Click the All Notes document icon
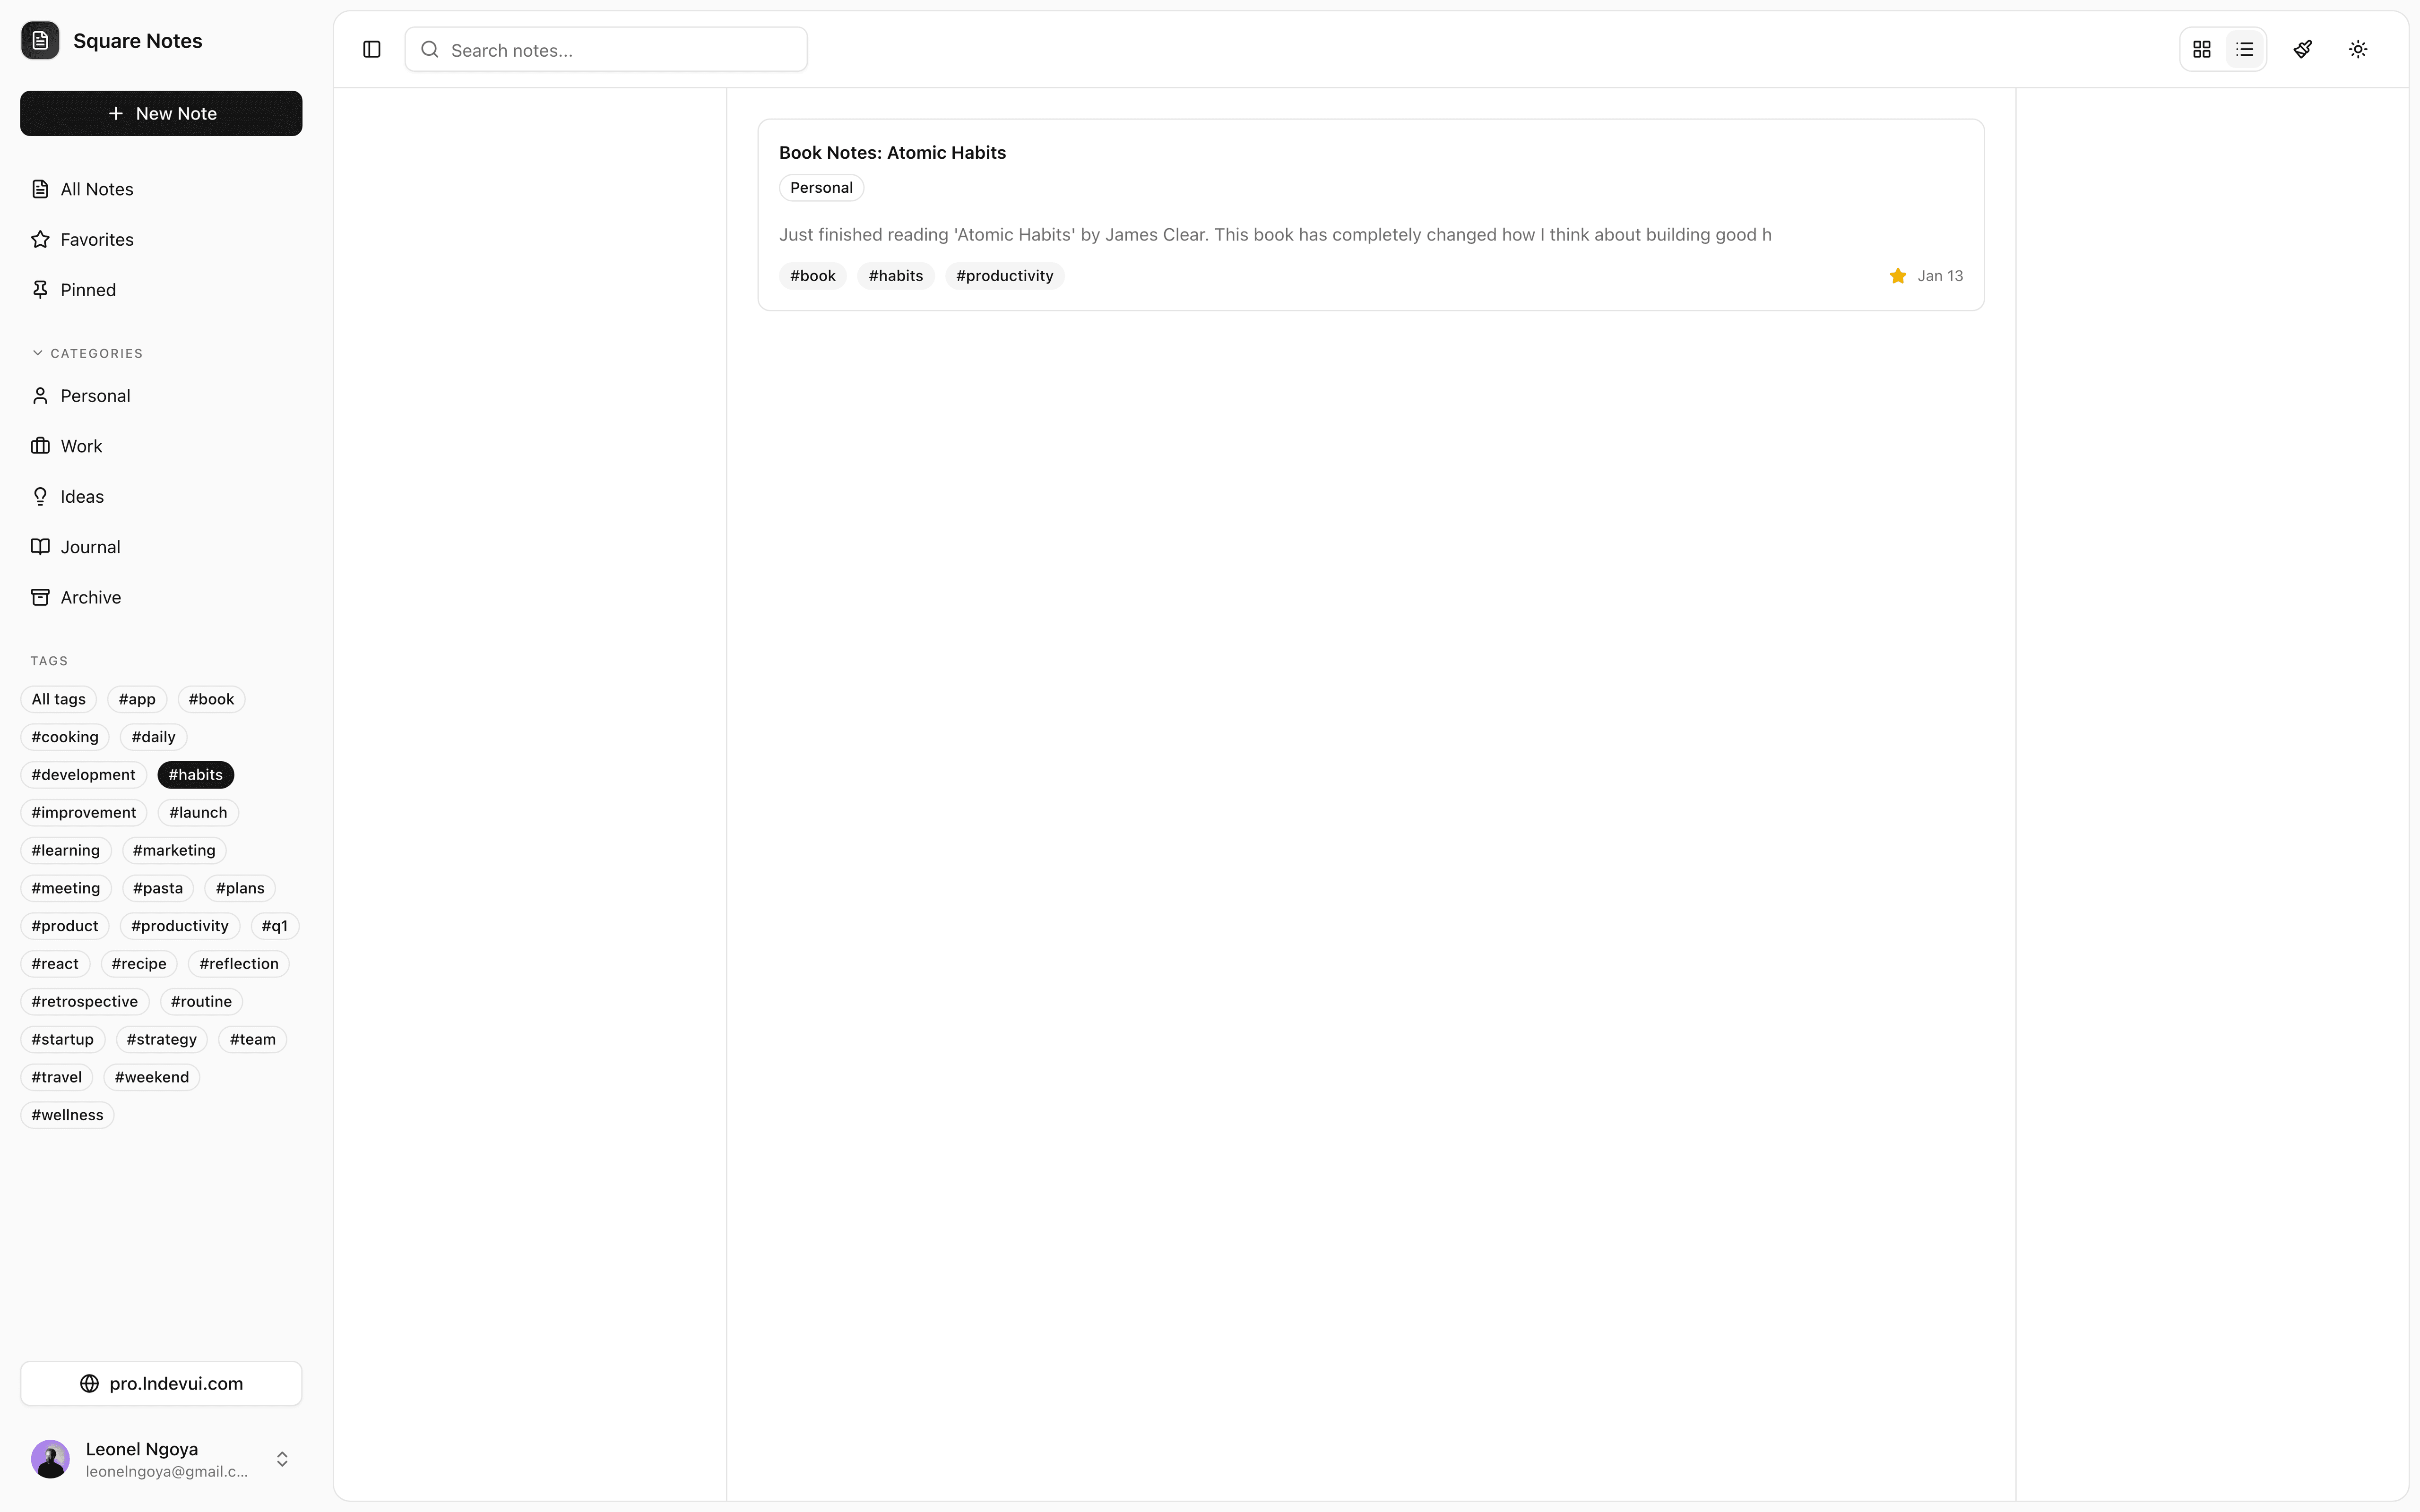This screenshot has width=2420, height=1512. 40,189
